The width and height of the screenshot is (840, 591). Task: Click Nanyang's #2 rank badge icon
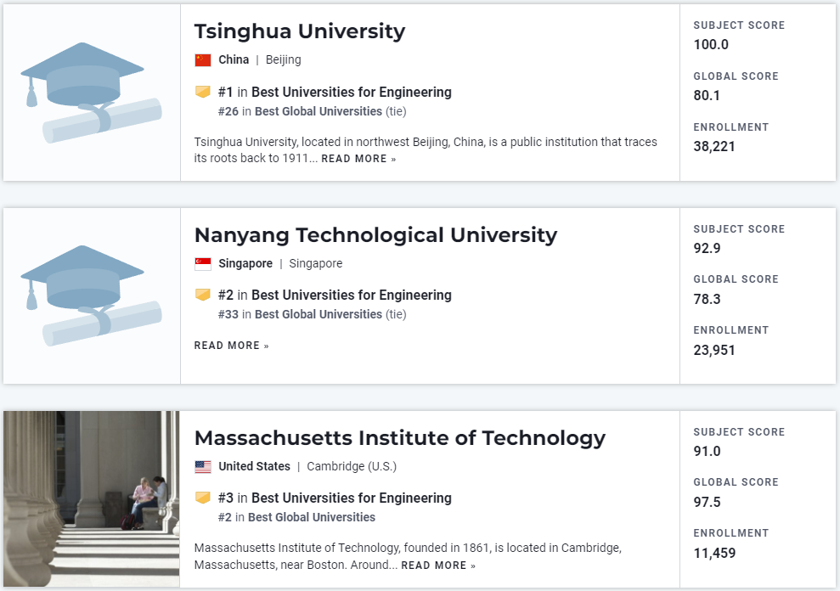pos(202,295)
